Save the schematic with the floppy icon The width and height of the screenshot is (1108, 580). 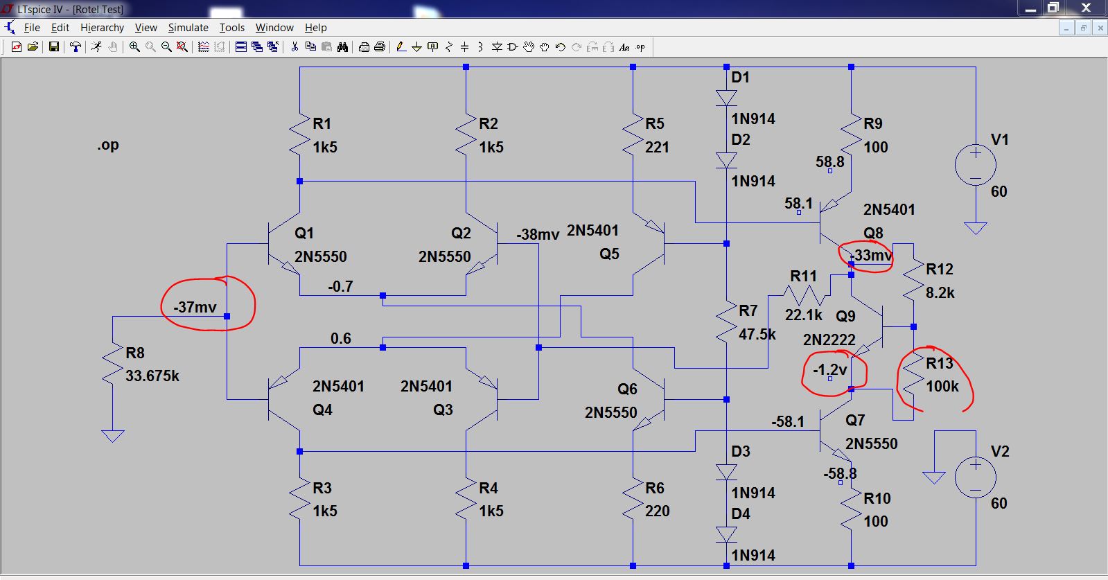pyautogui.click(x=53, y=47)
